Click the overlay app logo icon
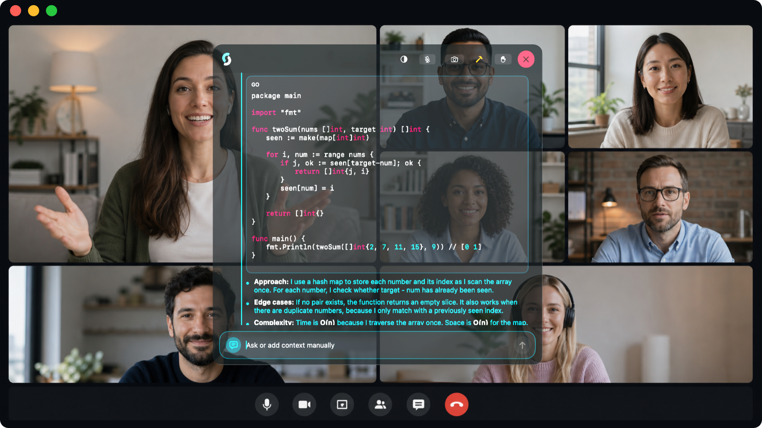 point(227,59)
